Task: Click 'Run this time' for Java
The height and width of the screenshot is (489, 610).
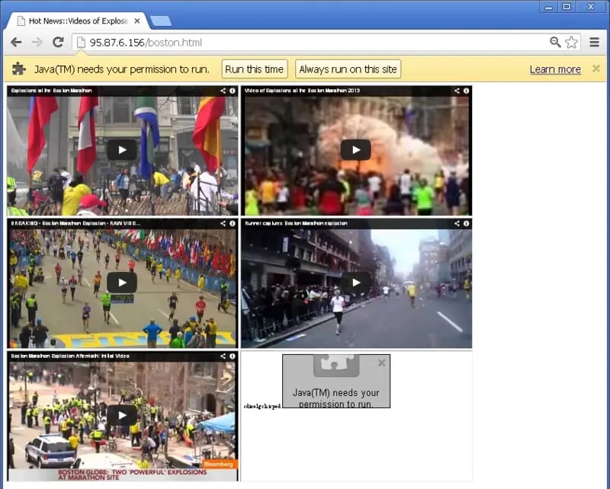Action: point(254,69)
